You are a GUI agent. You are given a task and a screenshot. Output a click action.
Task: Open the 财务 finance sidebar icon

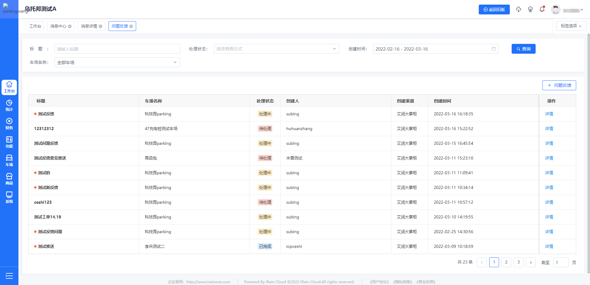coord(9,124)
